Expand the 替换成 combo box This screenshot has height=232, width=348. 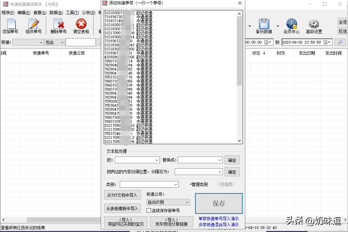click(220, 160)
